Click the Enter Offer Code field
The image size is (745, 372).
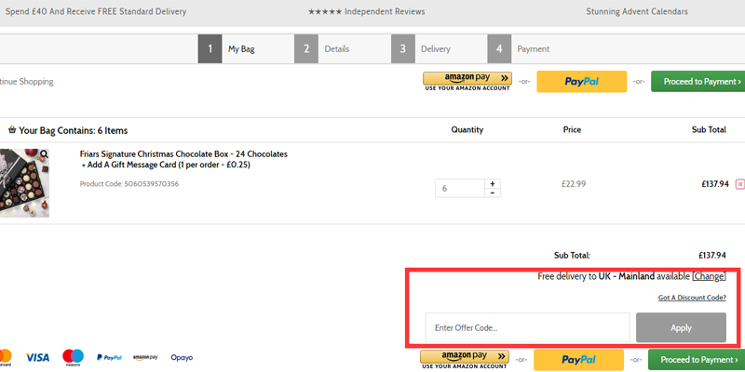(x=527, y=327)
